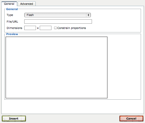The image size is (145, 123).
Task: Click inside the Preview box
Action: [57, 67]
